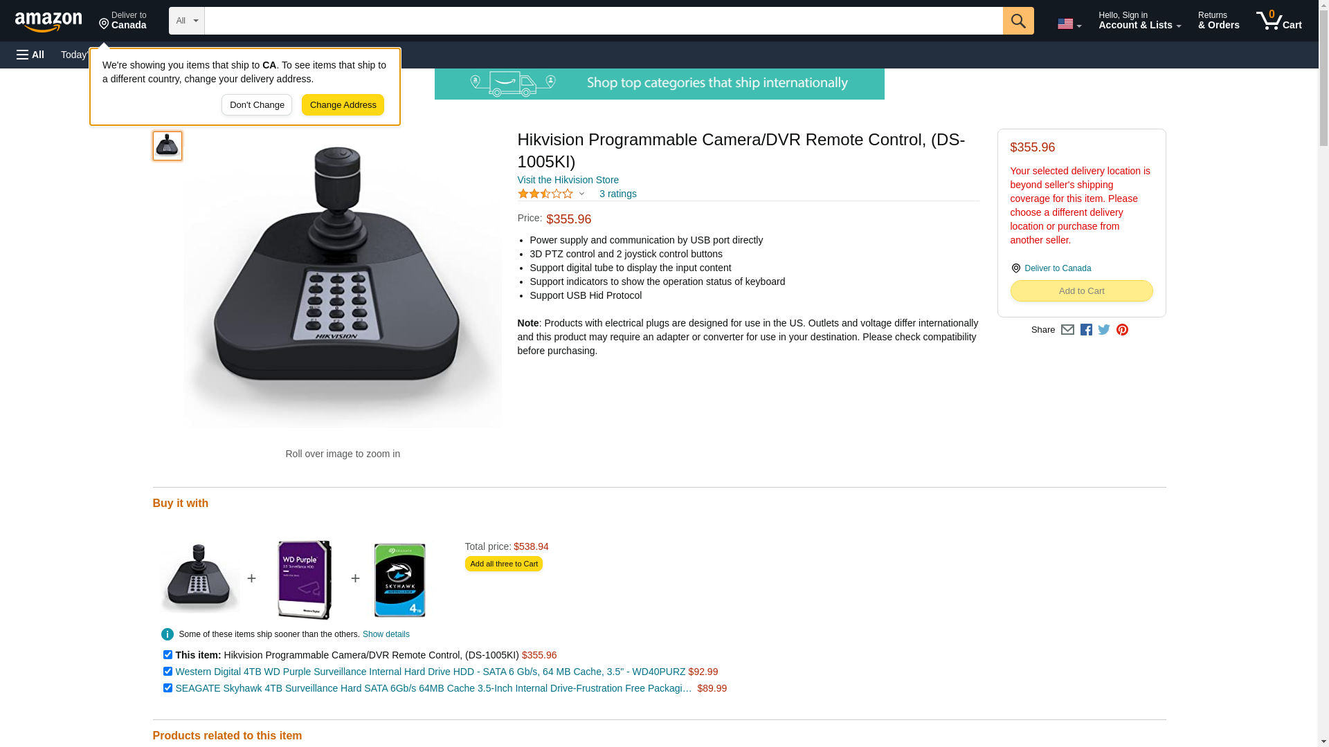Viewport: 1329px width, 747px height.
Task: Open Account & Lists menu
Action: point(1139,21)
